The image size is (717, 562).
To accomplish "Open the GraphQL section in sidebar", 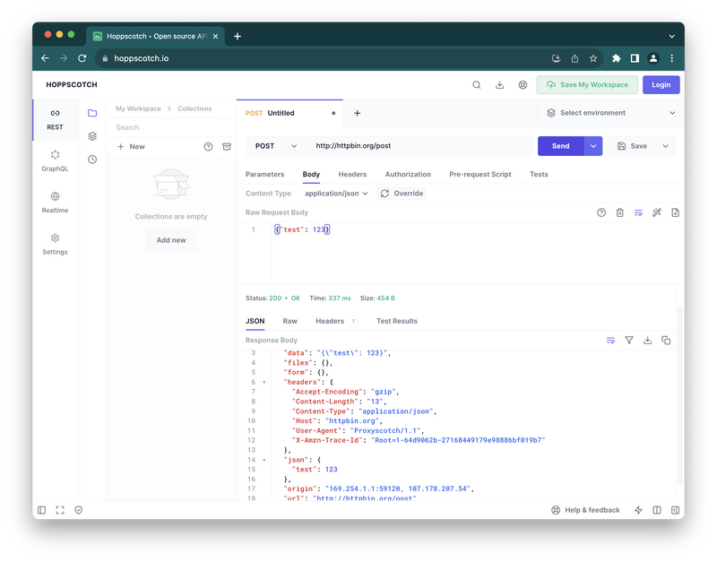I will (55, 160).
